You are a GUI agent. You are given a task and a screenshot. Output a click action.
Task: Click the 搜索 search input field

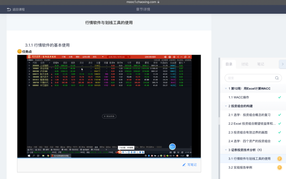point(249,78)
